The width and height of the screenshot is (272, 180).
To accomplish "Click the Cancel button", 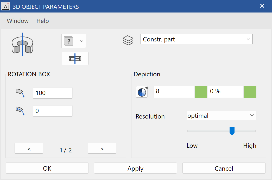I will click(224, 168).
